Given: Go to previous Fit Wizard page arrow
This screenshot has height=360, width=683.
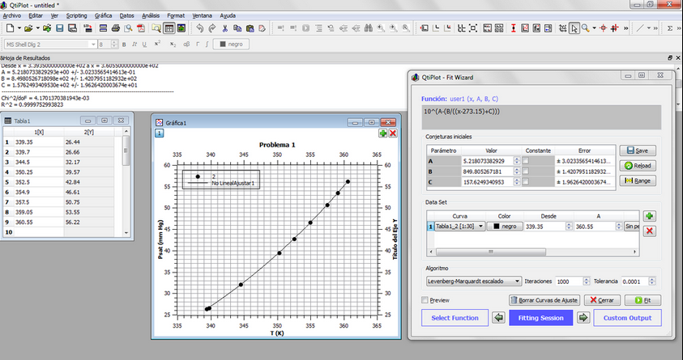Looking at the screenshot, I should (499, 318).
